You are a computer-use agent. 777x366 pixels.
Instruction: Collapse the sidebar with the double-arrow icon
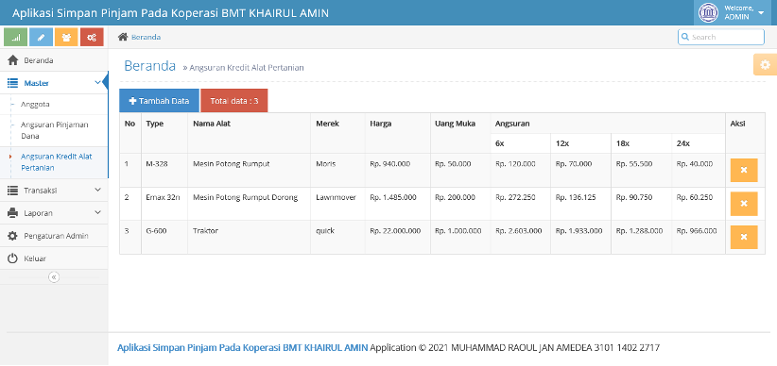[54, 277]
